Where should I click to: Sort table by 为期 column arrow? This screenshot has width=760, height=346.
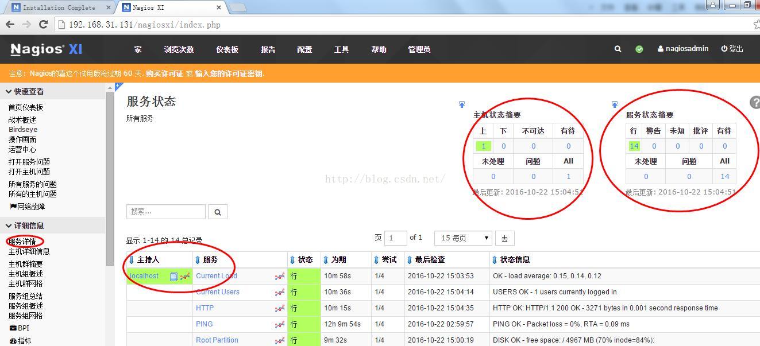[326, 259]
